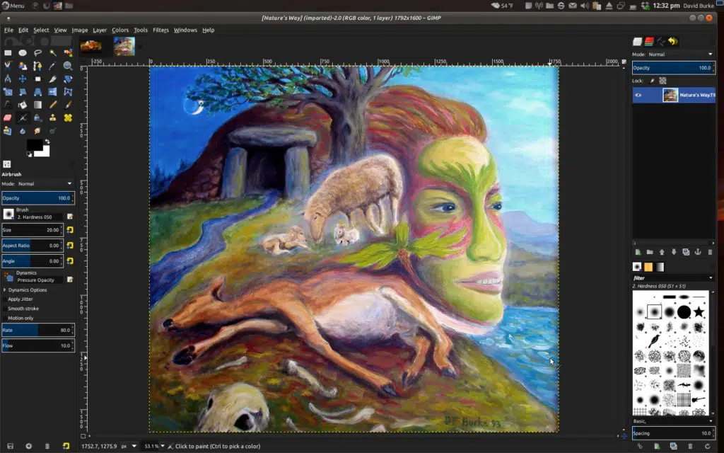This screenshot has width=724, height=453.
Task: Click the black foreground color swatch
Action: pyautogui.click(x=34, y=145)
